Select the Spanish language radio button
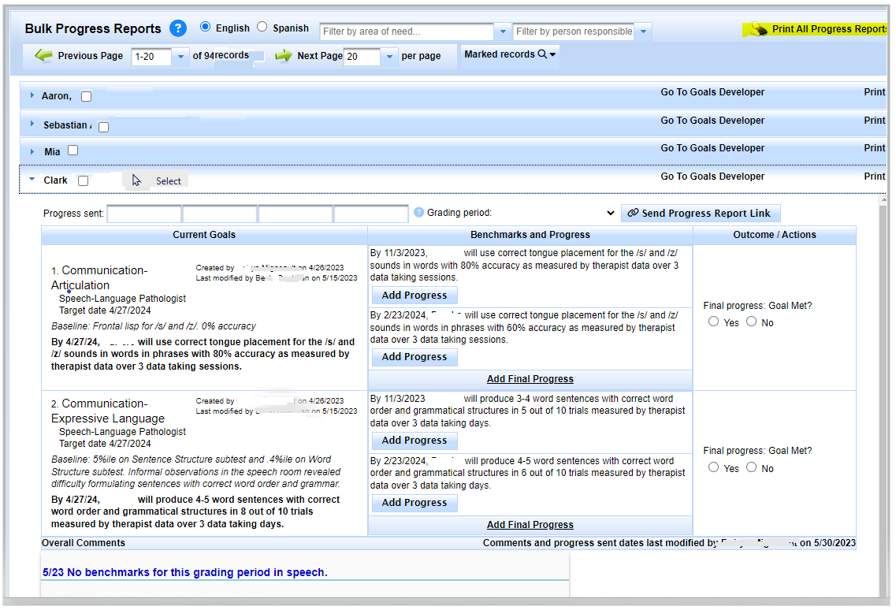 (262, 27)
